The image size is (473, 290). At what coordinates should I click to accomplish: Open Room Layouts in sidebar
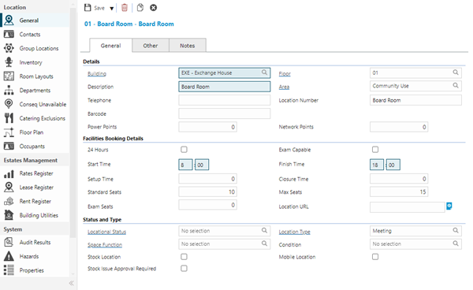[36, 76]
